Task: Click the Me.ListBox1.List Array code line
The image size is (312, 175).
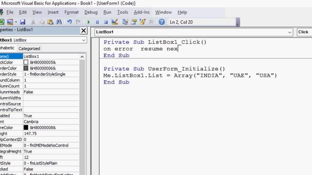Action: (190, 76)
